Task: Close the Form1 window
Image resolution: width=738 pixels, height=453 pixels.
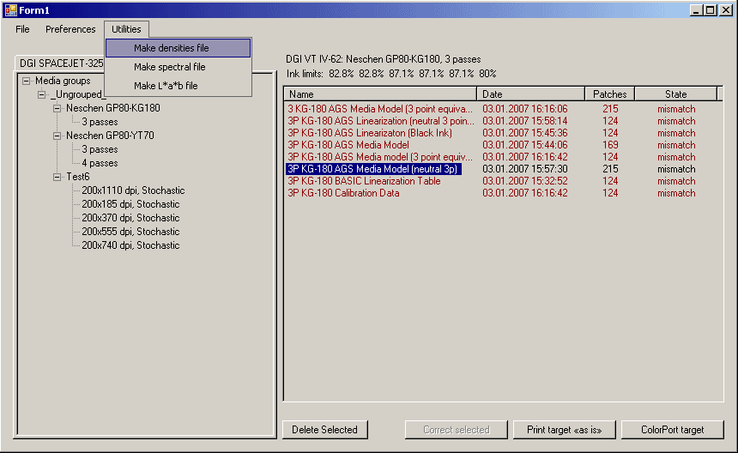Action: (726, 10)
